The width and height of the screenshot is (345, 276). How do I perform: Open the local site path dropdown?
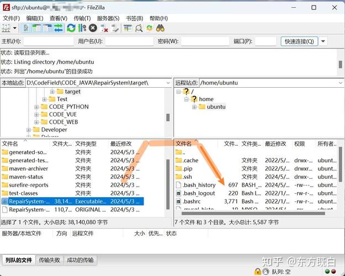[168, 83]
